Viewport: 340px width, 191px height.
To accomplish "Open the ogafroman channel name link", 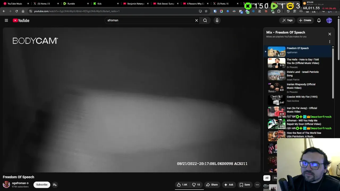I will point(19,183).
